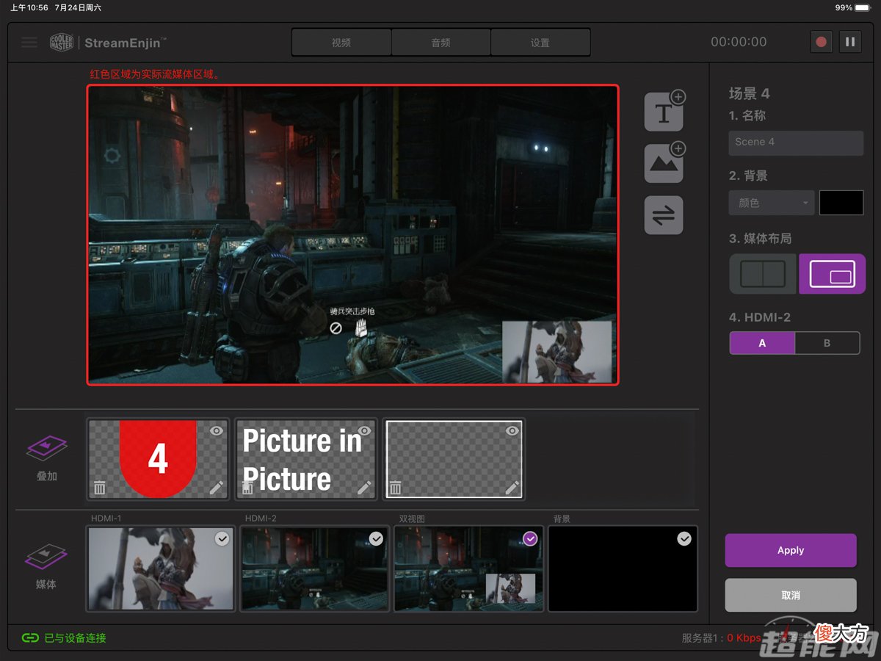Click the picture-in-picture inset in preview

coord(557,351)
